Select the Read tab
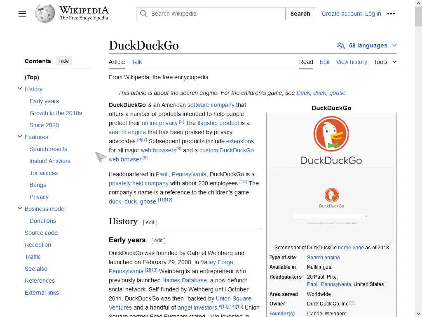Viewport: 422px width, 317px height. pyautogui.click(x=306, y=62)
